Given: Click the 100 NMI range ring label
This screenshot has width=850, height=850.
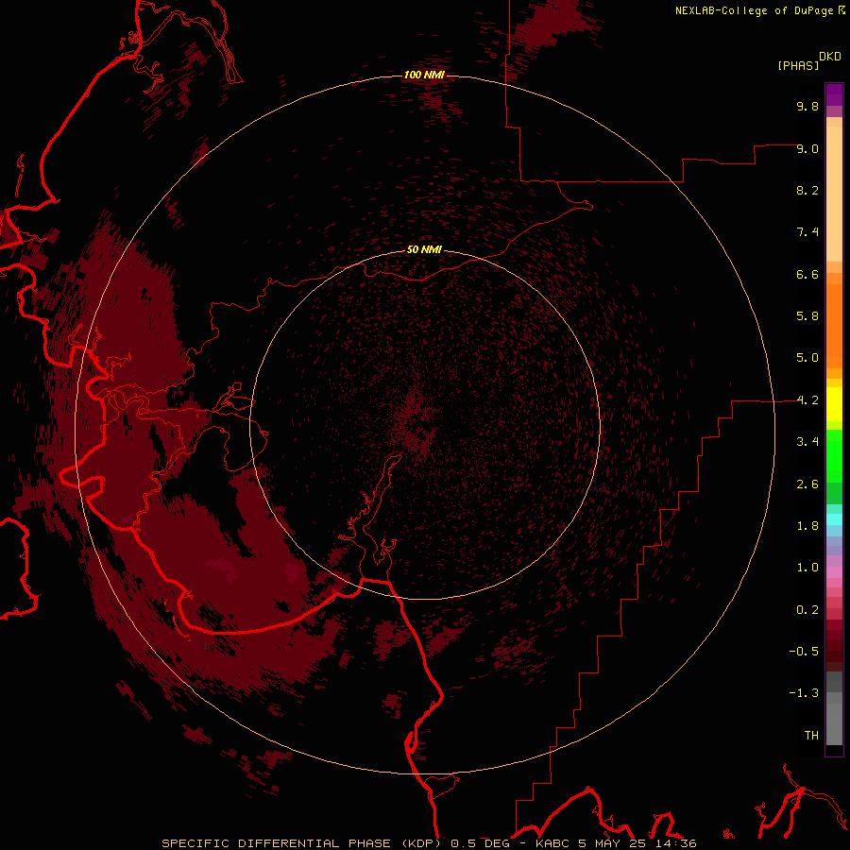Looking at the screenshot, I should pos(424,75).
